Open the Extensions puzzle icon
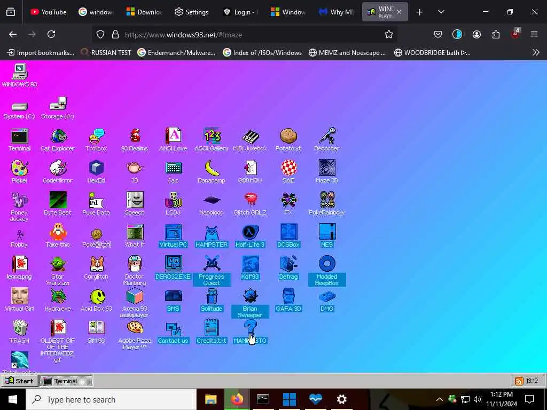This screenshot has height=410, width=547. [x=496, y=34]
